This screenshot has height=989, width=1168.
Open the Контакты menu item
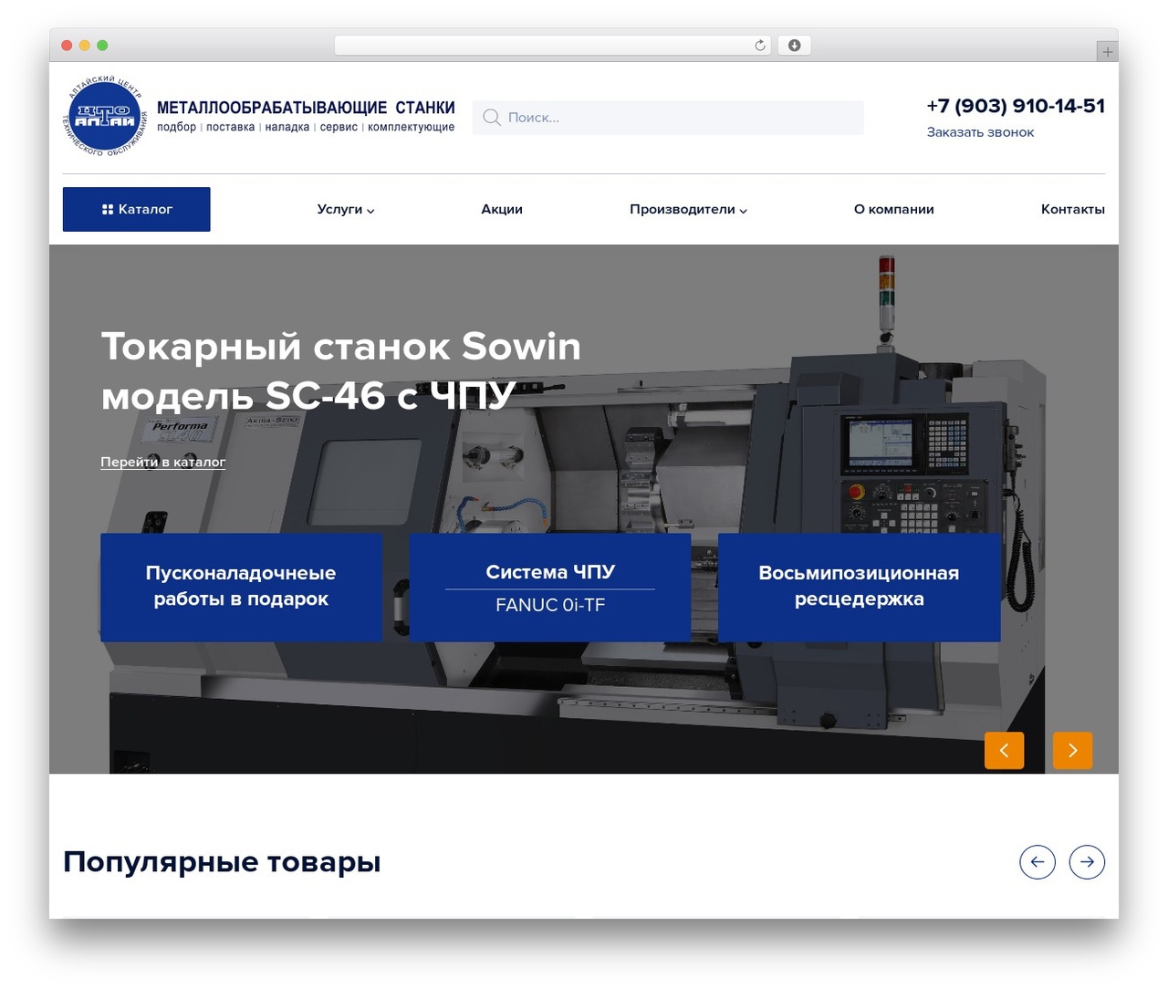(x=1073, y=210)
